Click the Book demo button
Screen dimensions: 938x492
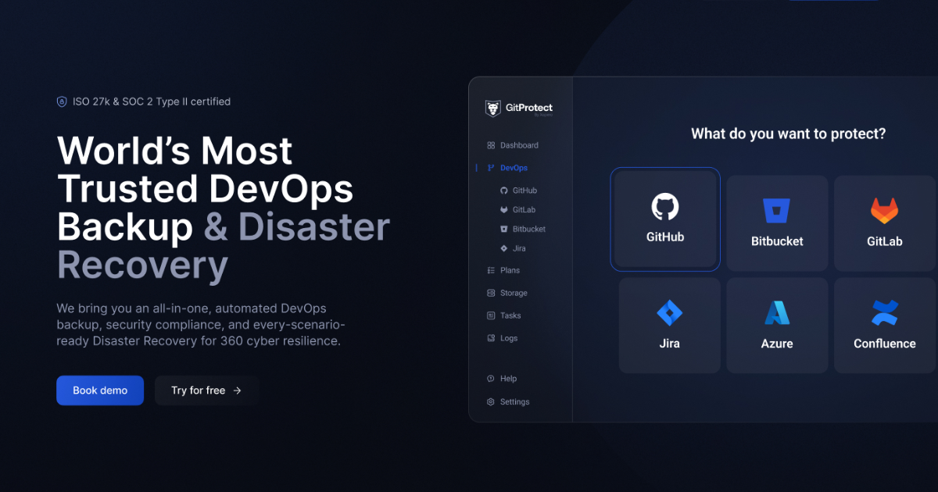click(x=100, y=390)
